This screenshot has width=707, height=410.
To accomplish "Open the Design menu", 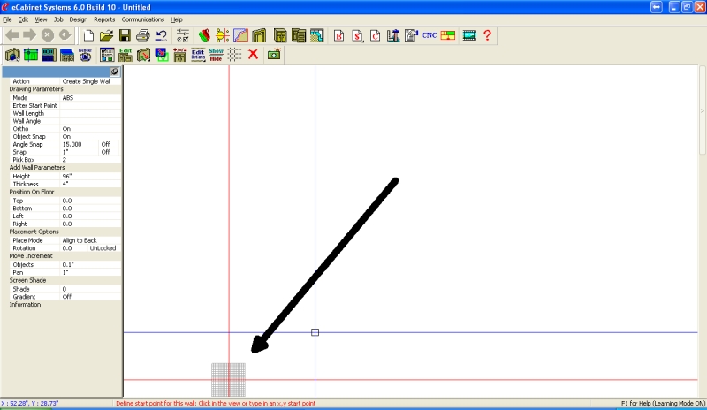I will point(78,19).
